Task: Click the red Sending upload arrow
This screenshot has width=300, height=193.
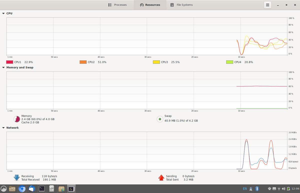Action: coord(161,178)
